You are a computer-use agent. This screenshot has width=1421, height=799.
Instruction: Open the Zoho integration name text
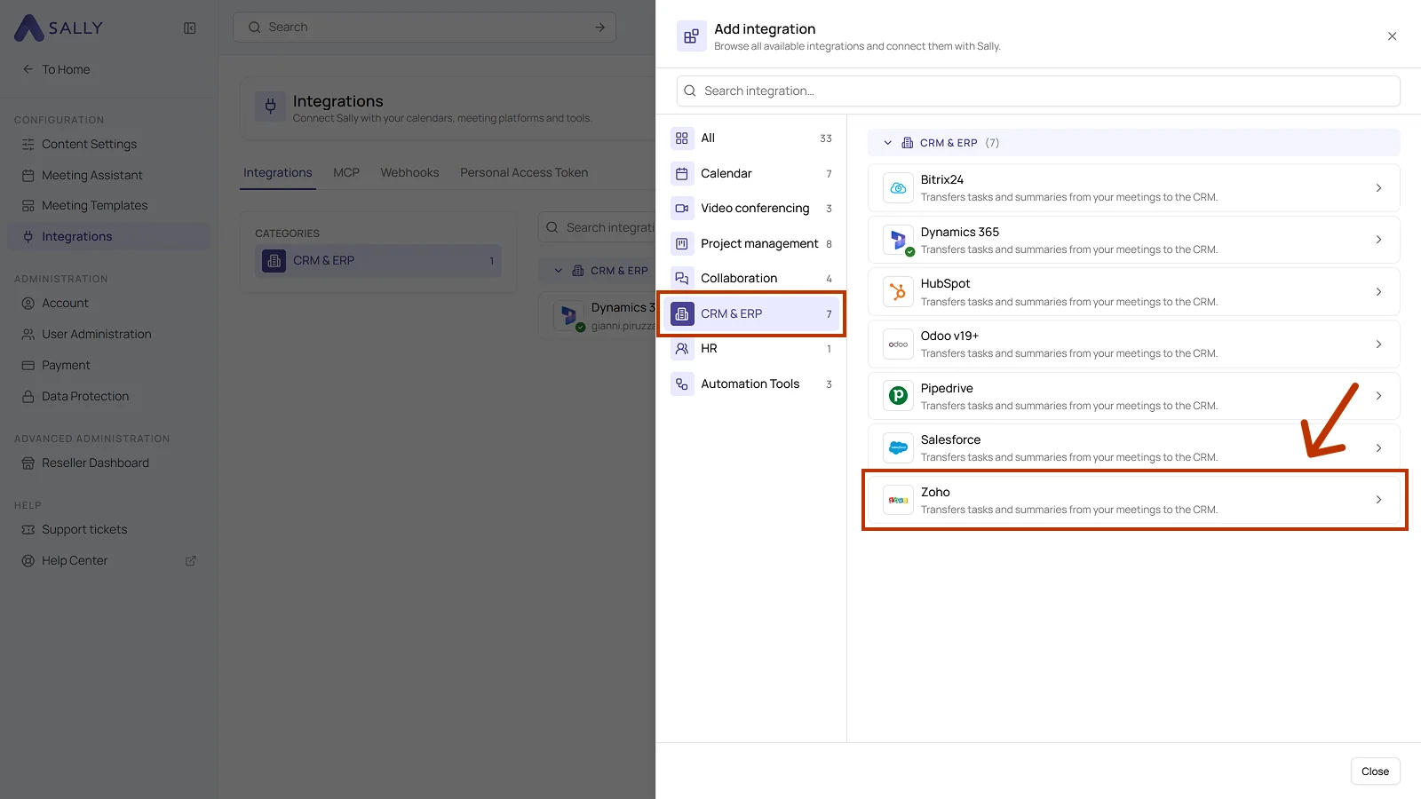click(935, 492)
